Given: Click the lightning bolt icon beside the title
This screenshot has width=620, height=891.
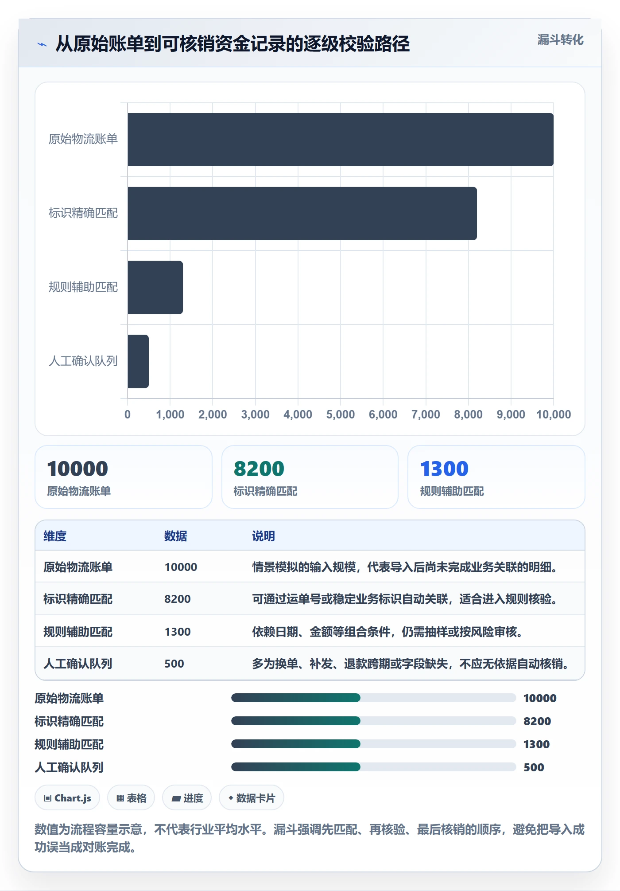Looking at the screenshot, I should pos(42,44).
